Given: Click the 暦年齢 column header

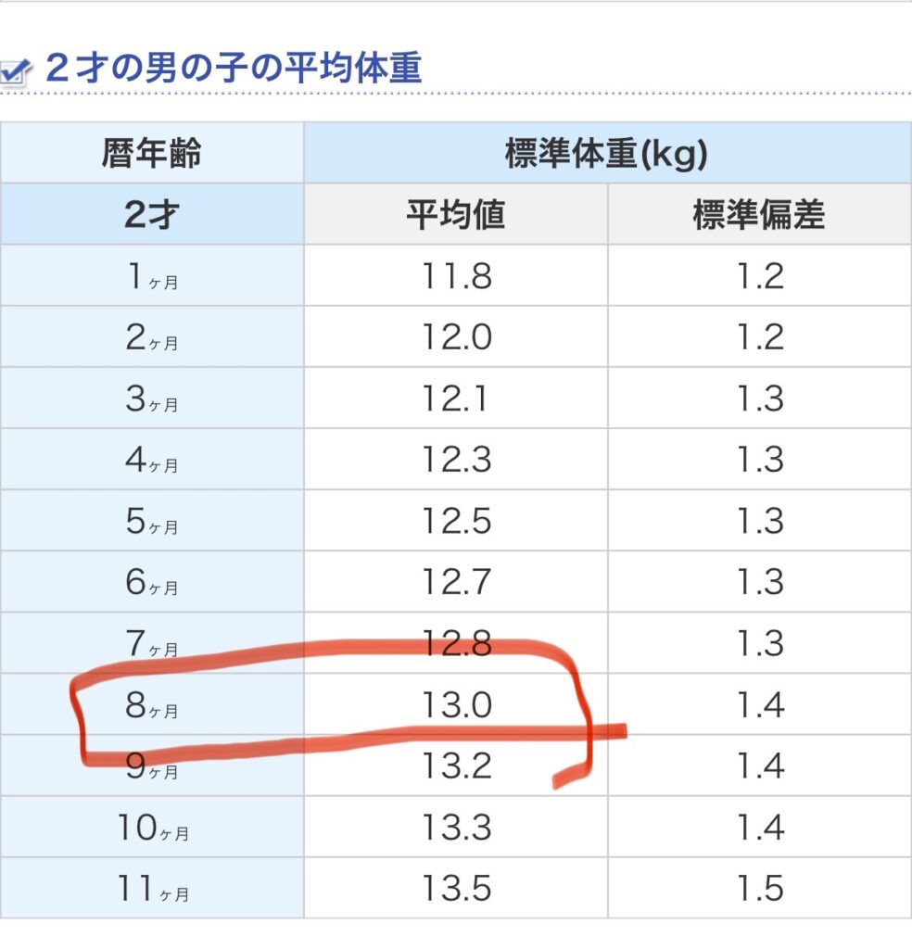Looking at the screenshot, I should (x=152, y=153).
